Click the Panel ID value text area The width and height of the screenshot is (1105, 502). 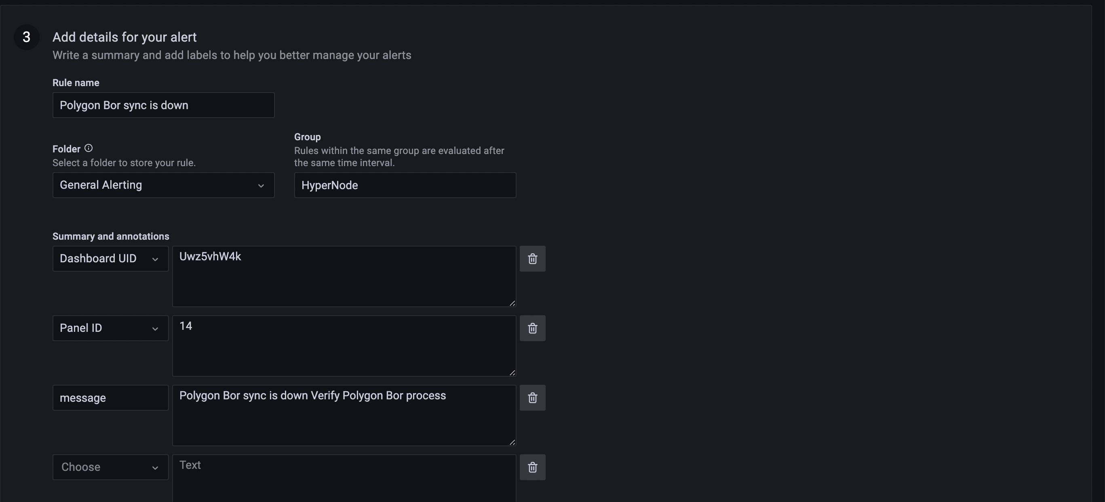click(344, 346)
